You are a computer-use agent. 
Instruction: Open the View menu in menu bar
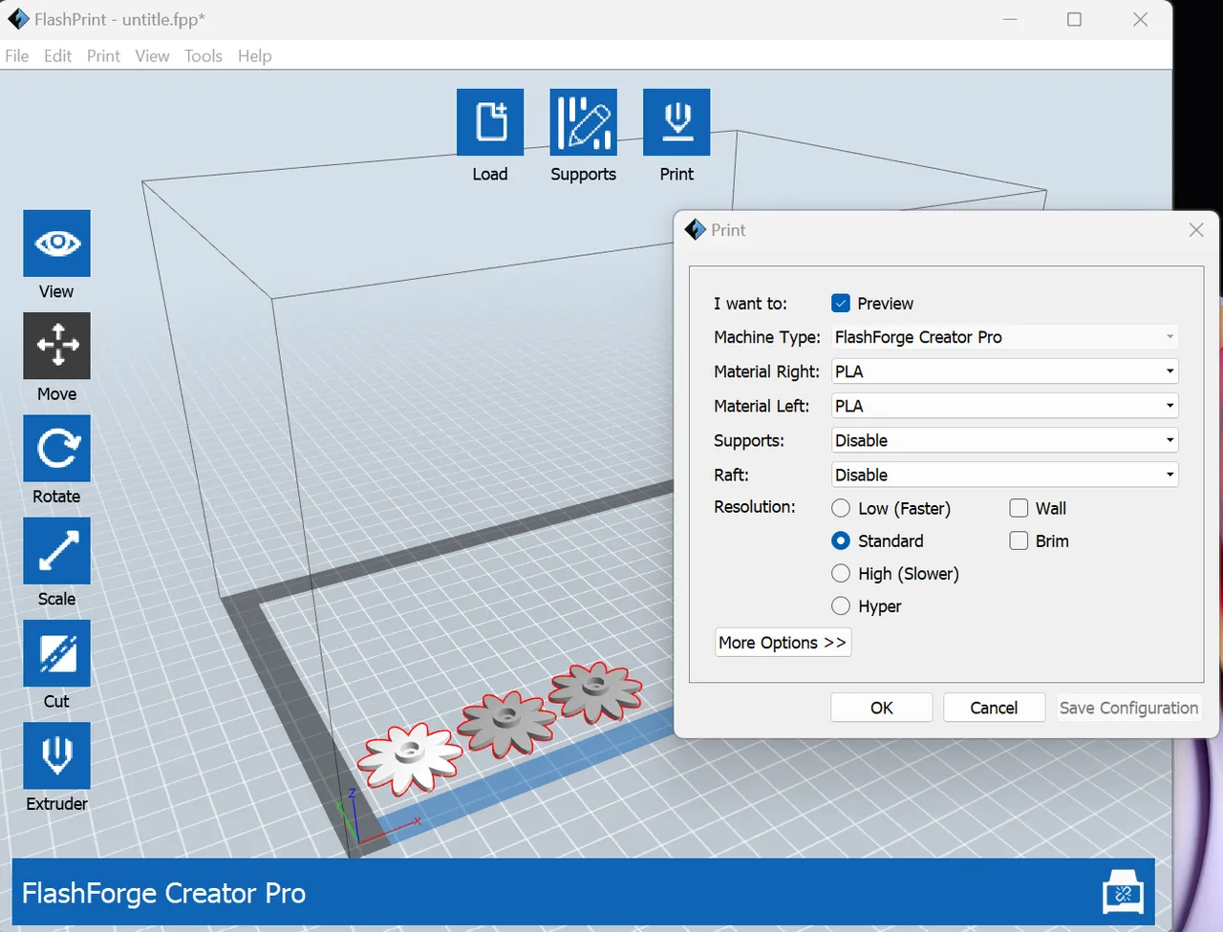coord(152,56)
